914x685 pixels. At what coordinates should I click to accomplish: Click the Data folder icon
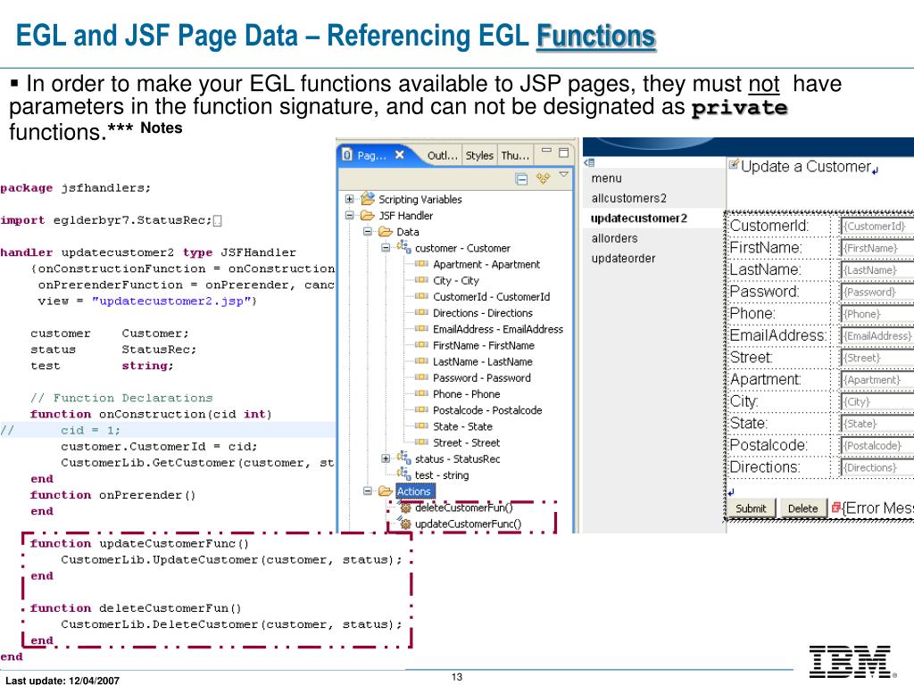(386, 232)
